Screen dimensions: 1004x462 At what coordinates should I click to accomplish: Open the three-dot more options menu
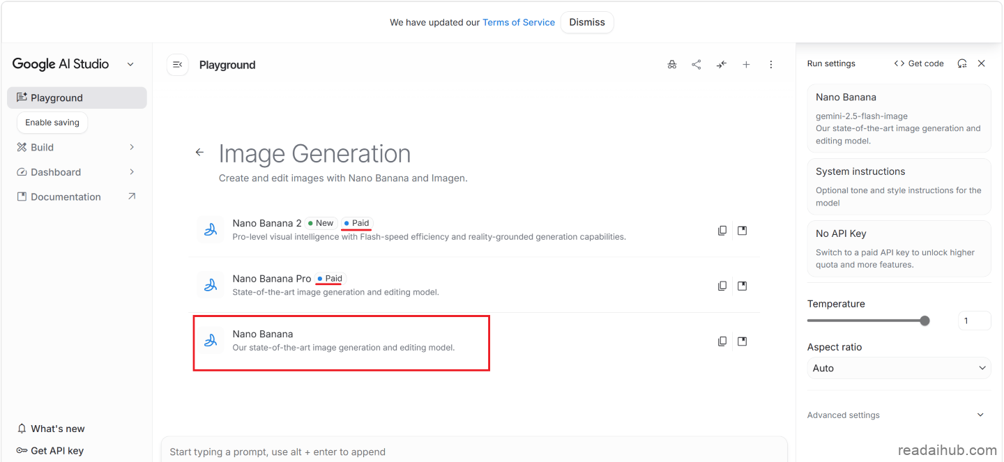(770, 64)
